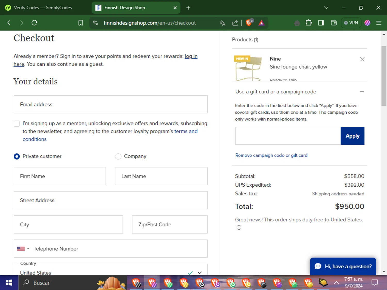
Task: Close the Finnish Design Shop tab
Action: (x=175, y=8)
